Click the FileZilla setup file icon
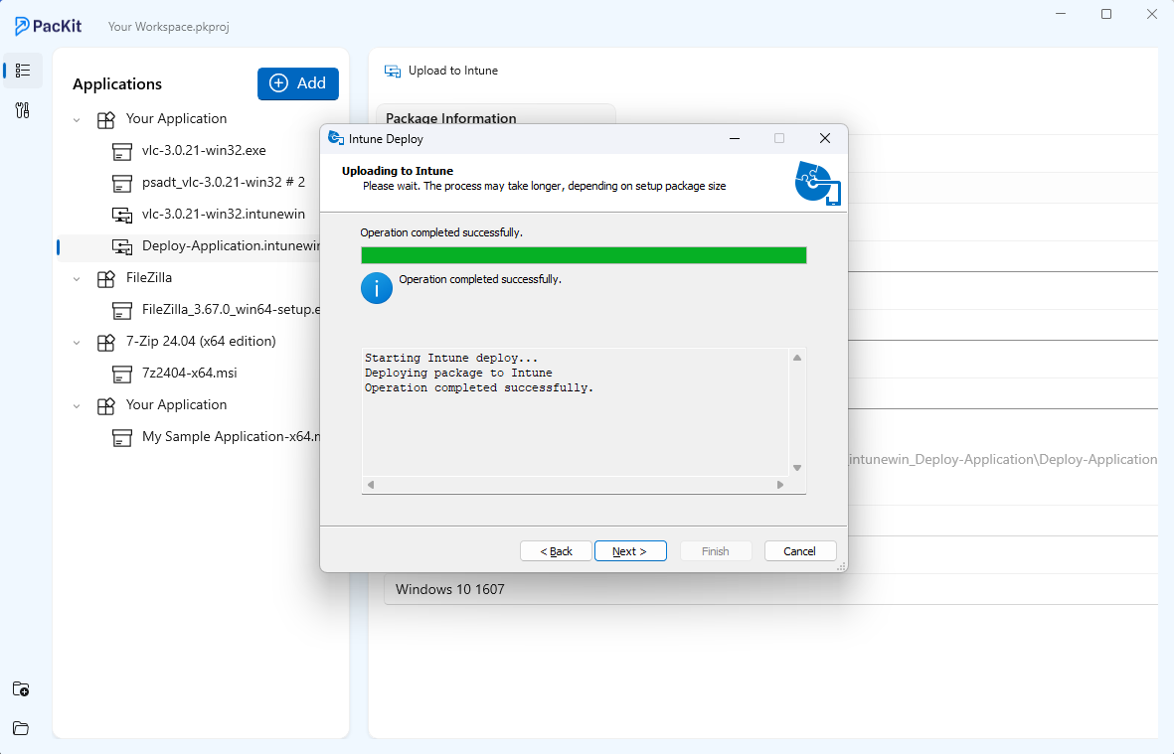Image resolution: width=1174 pixels, height=754 pixels. (x=122, y=310)
